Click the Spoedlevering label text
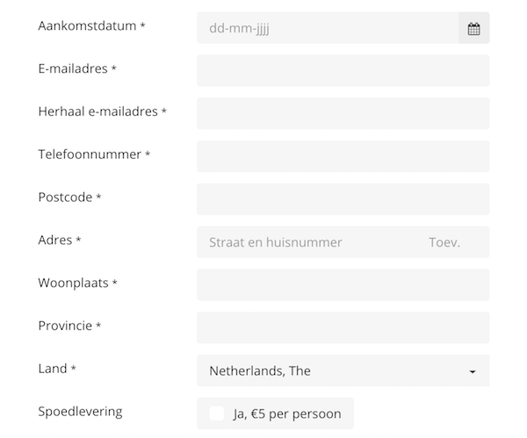Viewport: 527px width, 438px height. pos(80,412)
